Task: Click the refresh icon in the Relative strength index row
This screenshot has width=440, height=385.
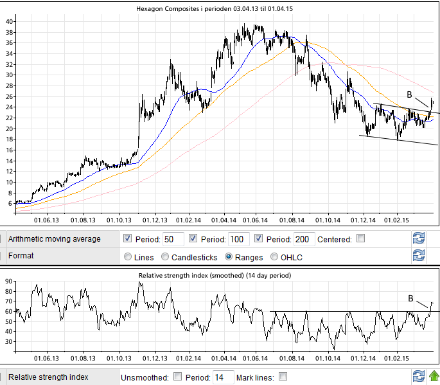Action: (418, 377)
